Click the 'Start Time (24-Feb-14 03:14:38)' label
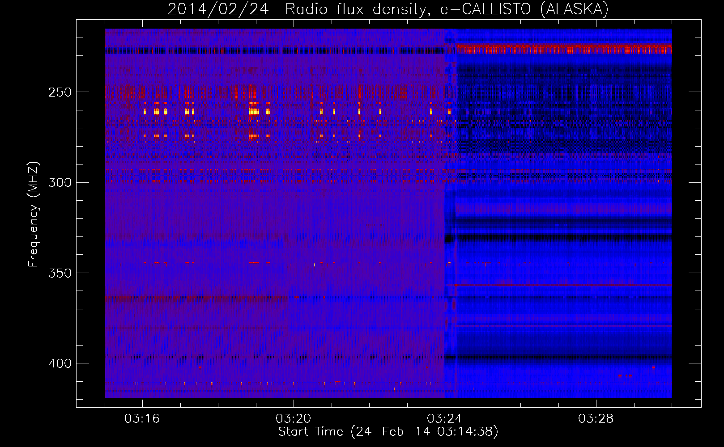 click(x=388, y=432)
